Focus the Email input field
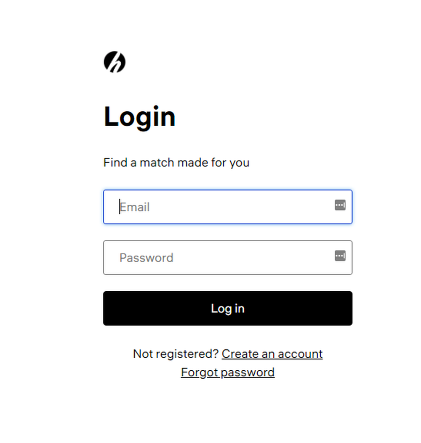The height and width of the screenshot is (443, 421). [x=228, y=207]
